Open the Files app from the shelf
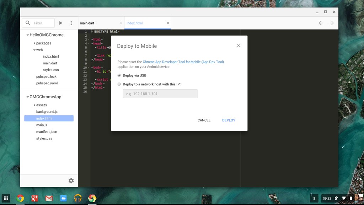Screen dimensions: 364x205 [x=63, y=198]
